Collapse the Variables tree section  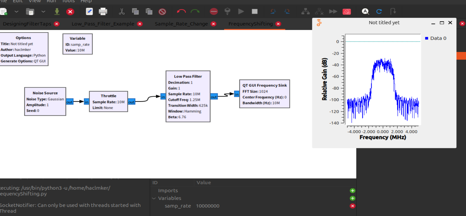(x=154, y=198)
